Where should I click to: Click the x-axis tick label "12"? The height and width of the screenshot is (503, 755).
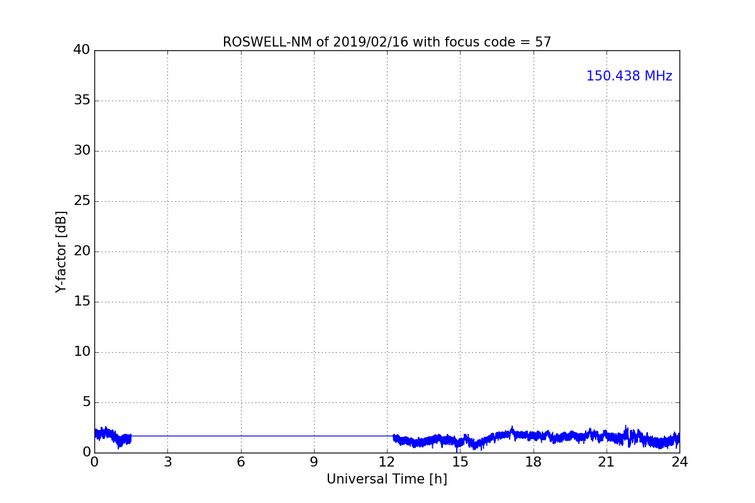[387, 462]
